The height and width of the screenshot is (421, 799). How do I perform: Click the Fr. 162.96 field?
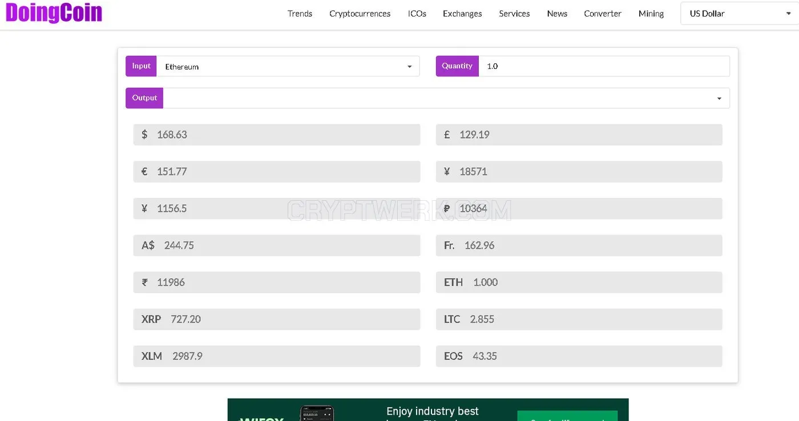point(579,245)
